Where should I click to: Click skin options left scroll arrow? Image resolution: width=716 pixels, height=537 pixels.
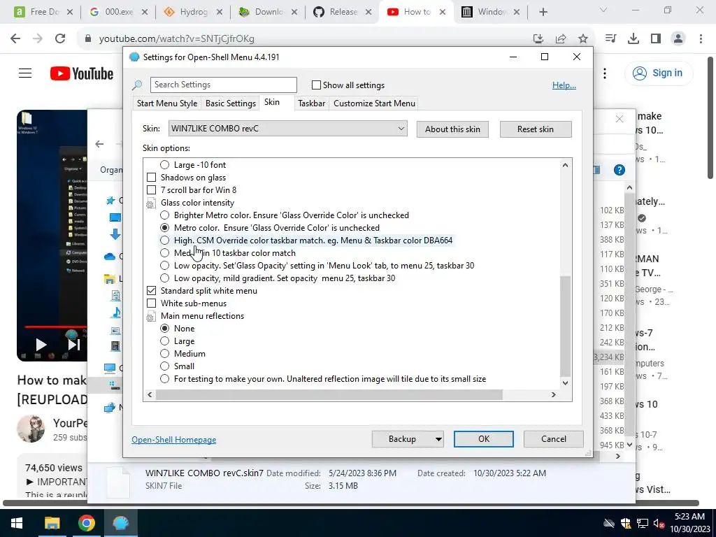[x=150, y=394]
